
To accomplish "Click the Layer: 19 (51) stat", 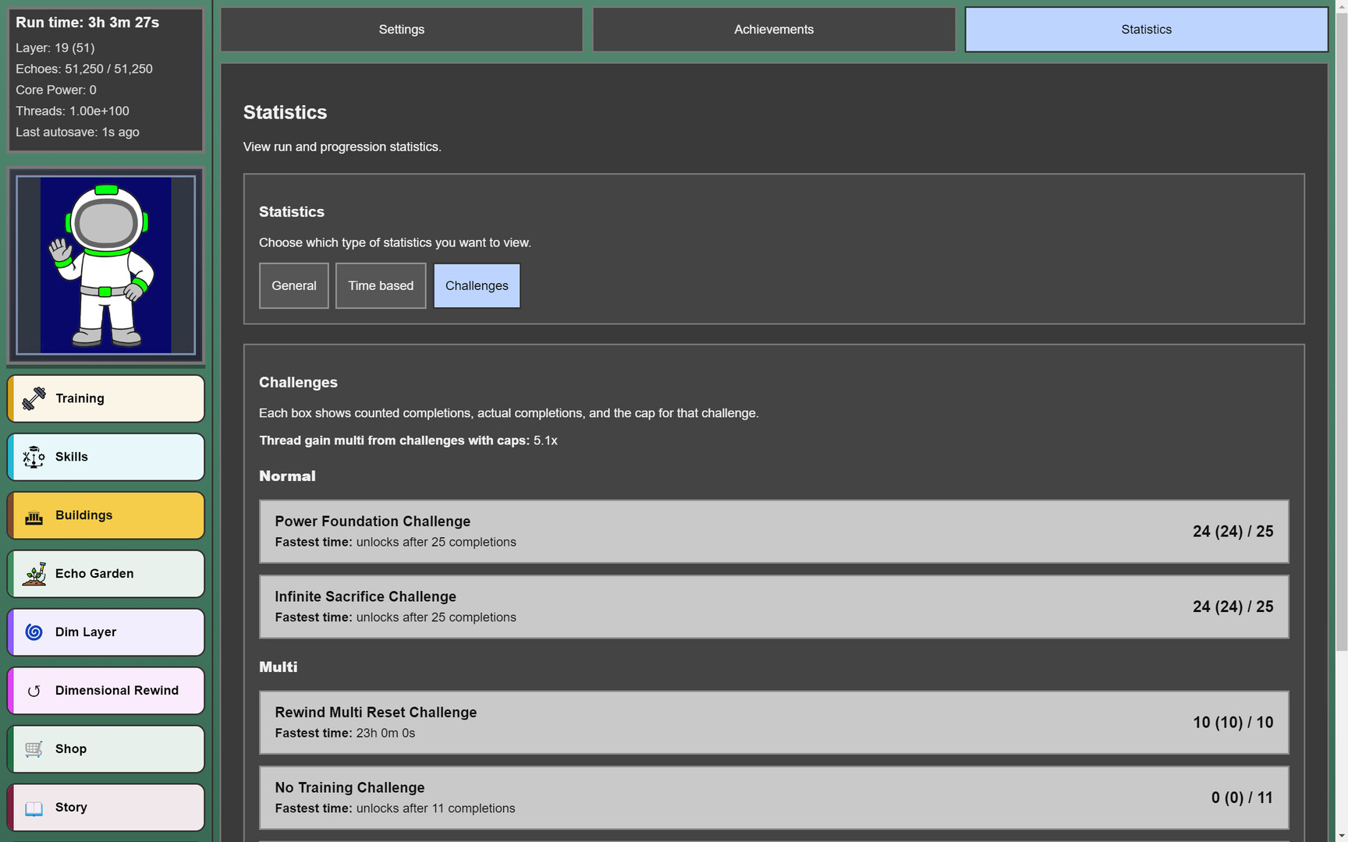I will point(55,48).
